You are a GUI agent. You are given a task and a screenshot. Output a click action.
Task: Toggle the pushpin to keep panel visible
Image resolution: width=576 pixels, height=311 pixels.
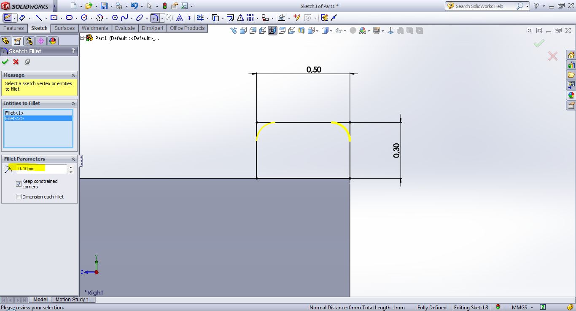(x=27, y=62)
